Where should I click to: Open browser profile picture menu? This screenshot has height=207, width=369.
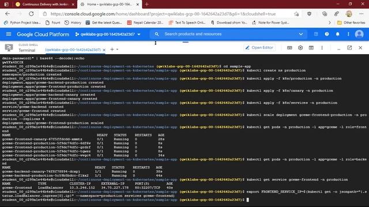tap(349, 14)
